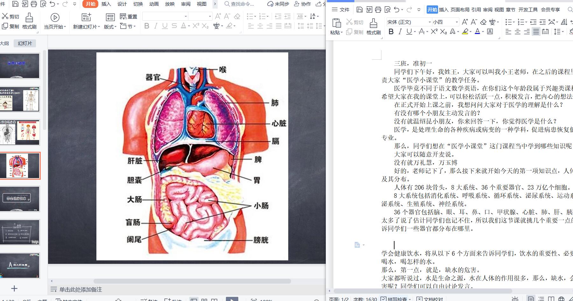Viewport: 573px width, 301px height.
Task: Open the 动画 tab in the presentation ribbon
Action: coord(154,4)
